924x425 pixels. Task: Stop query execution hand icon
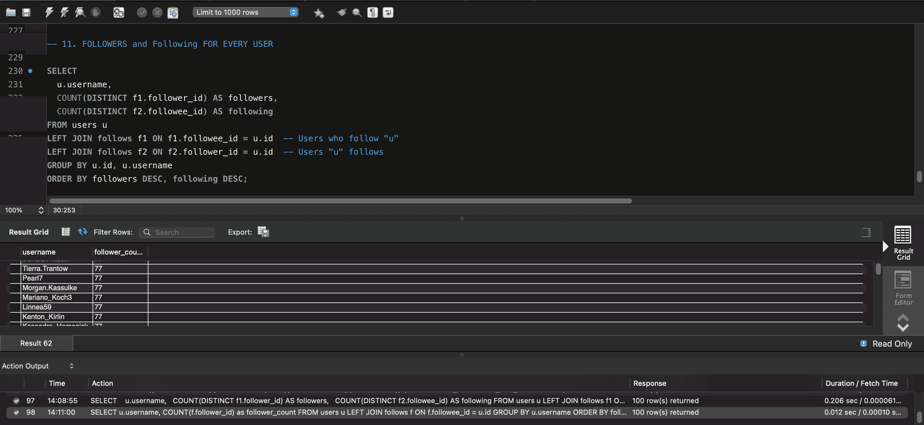pyautogui.click(x=95, y=13)
